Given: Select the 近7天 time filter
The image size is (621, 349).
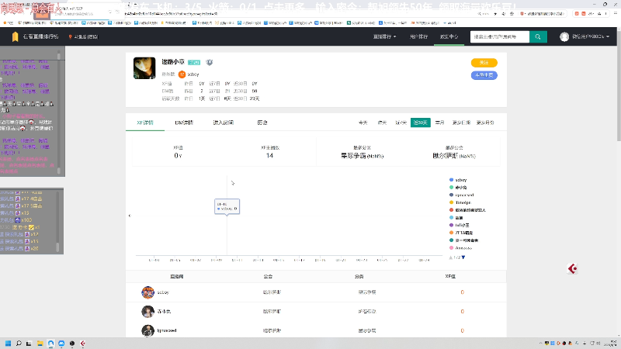Looking at the screenshot, I should tap(401, 123).
